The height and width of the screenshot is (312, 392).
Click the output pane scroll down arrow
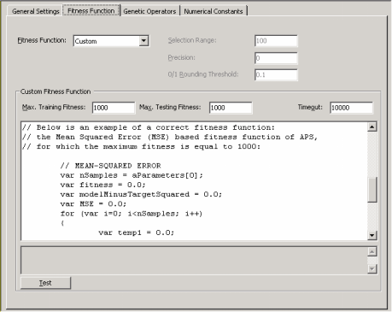(372, 268)
